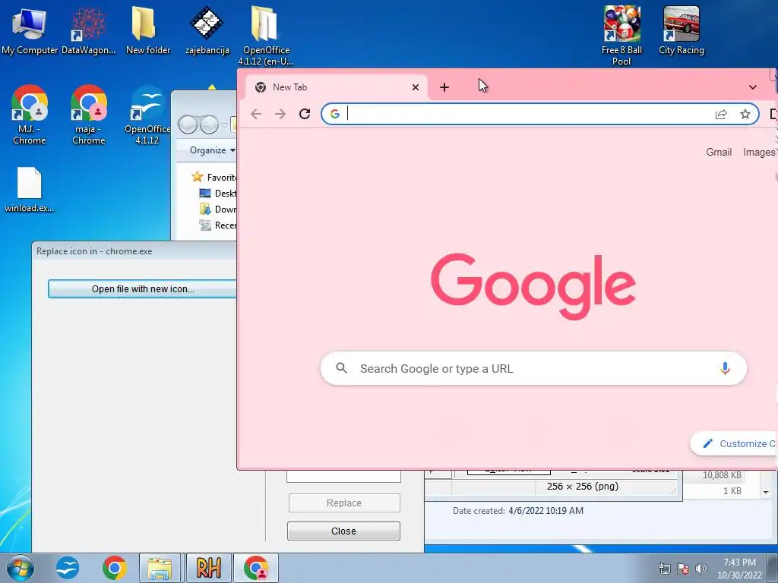
Task: Click the Close button in Replace icon dialog
Action: [343, 531]
